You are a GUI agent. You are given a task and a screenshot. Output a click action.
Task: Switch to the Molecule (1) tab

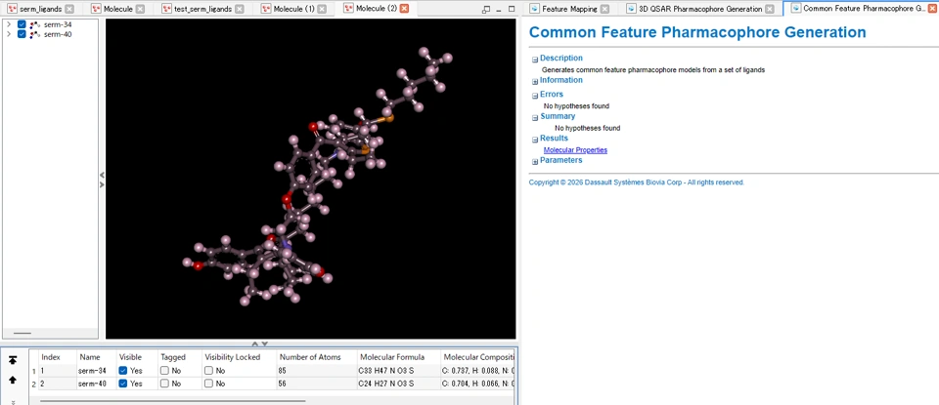coord(293,9)
